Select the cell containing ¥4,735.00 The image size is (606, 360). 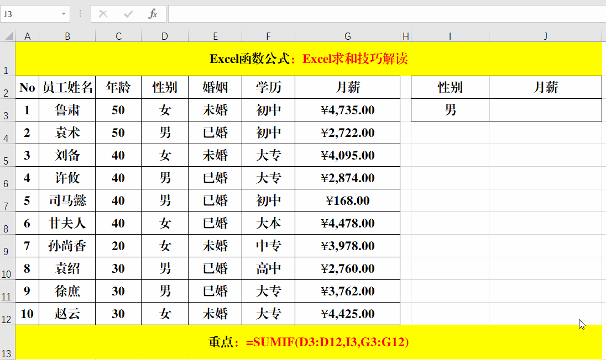(347, 110)
